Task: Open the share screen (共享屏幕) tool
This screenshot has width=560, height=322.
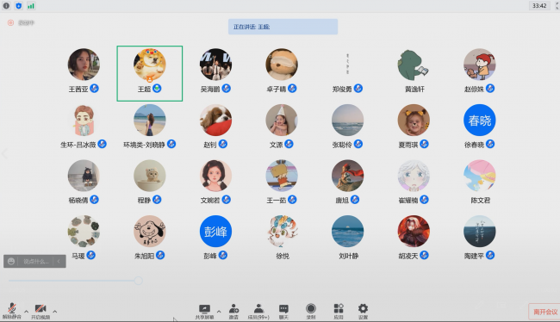Action: [x=204, y=312]
